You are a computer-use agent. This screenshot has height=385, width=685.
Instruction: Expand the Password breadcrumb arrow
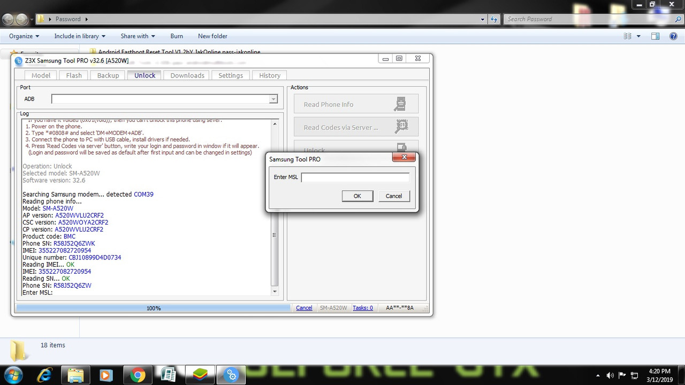pos(86,19)
